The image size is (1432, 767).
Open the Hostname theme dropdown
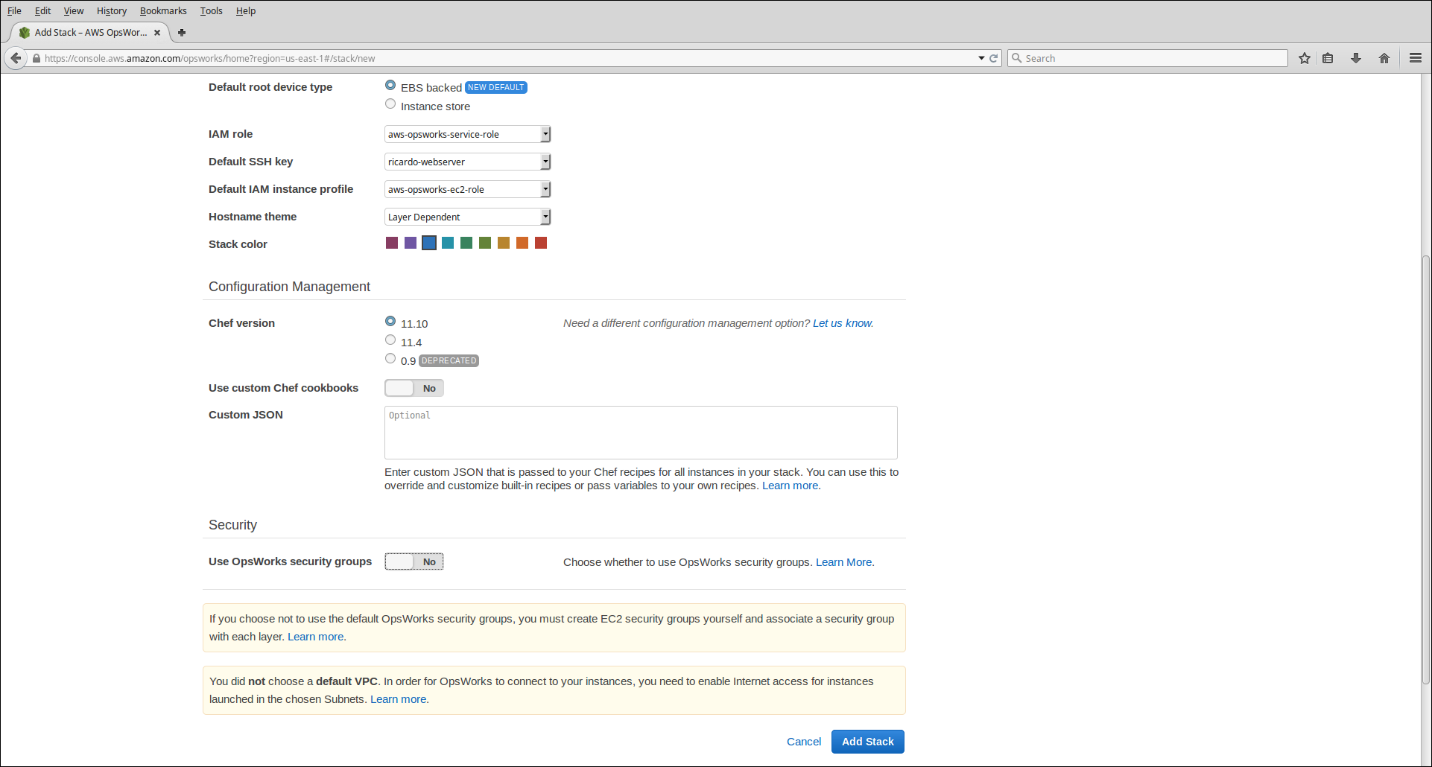[467, 217]
